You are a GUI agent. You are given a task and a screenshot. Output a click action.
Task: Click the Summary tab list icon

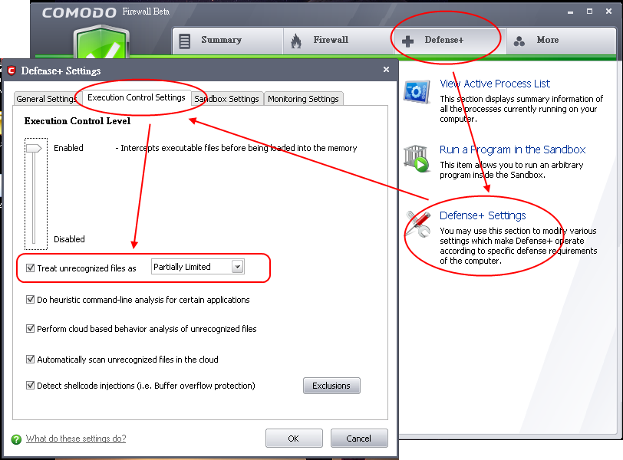(185, 41)
